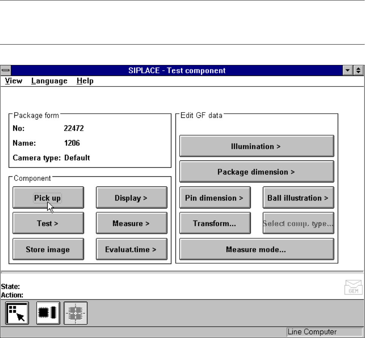
Task: Open the View menu
Action: 14,81
